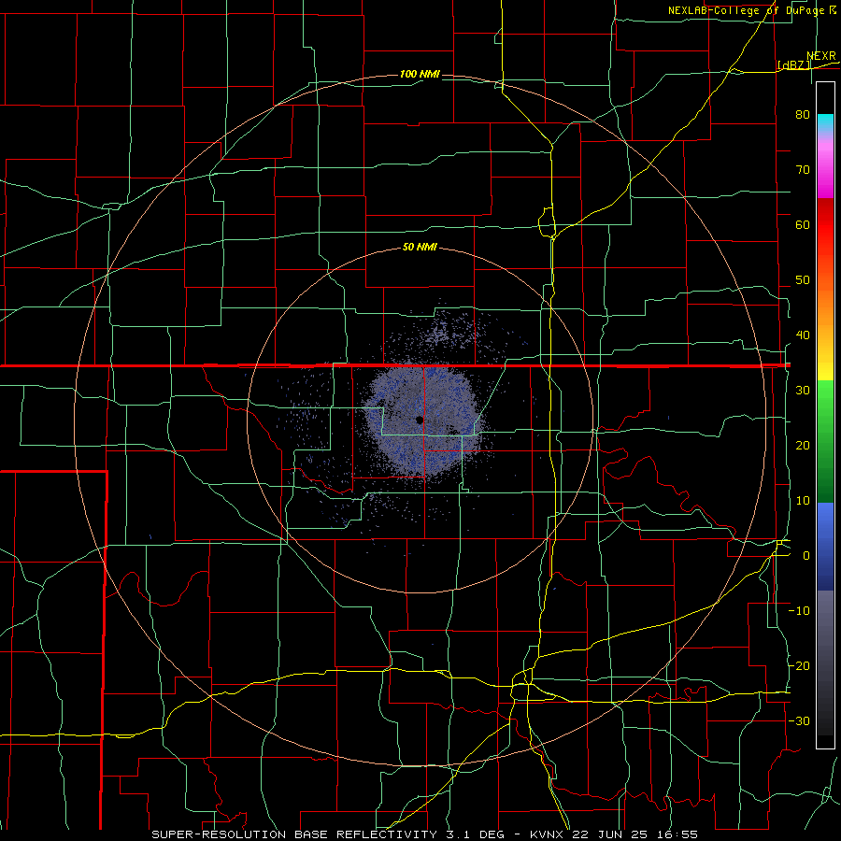The height and width of the screenshot is (841, 841).
Task: Click the 16:55 timestamp in the caption
Action: coord(679,834)
